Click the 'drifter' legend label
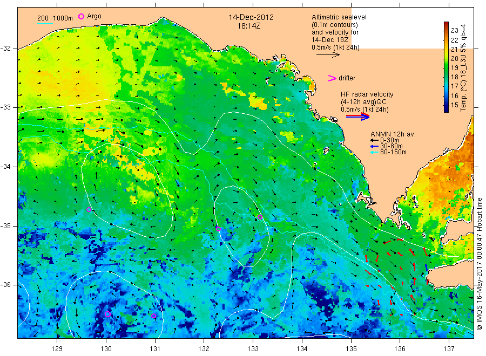The width and height of the screenshot is (486, 356). tap(347, 78)
